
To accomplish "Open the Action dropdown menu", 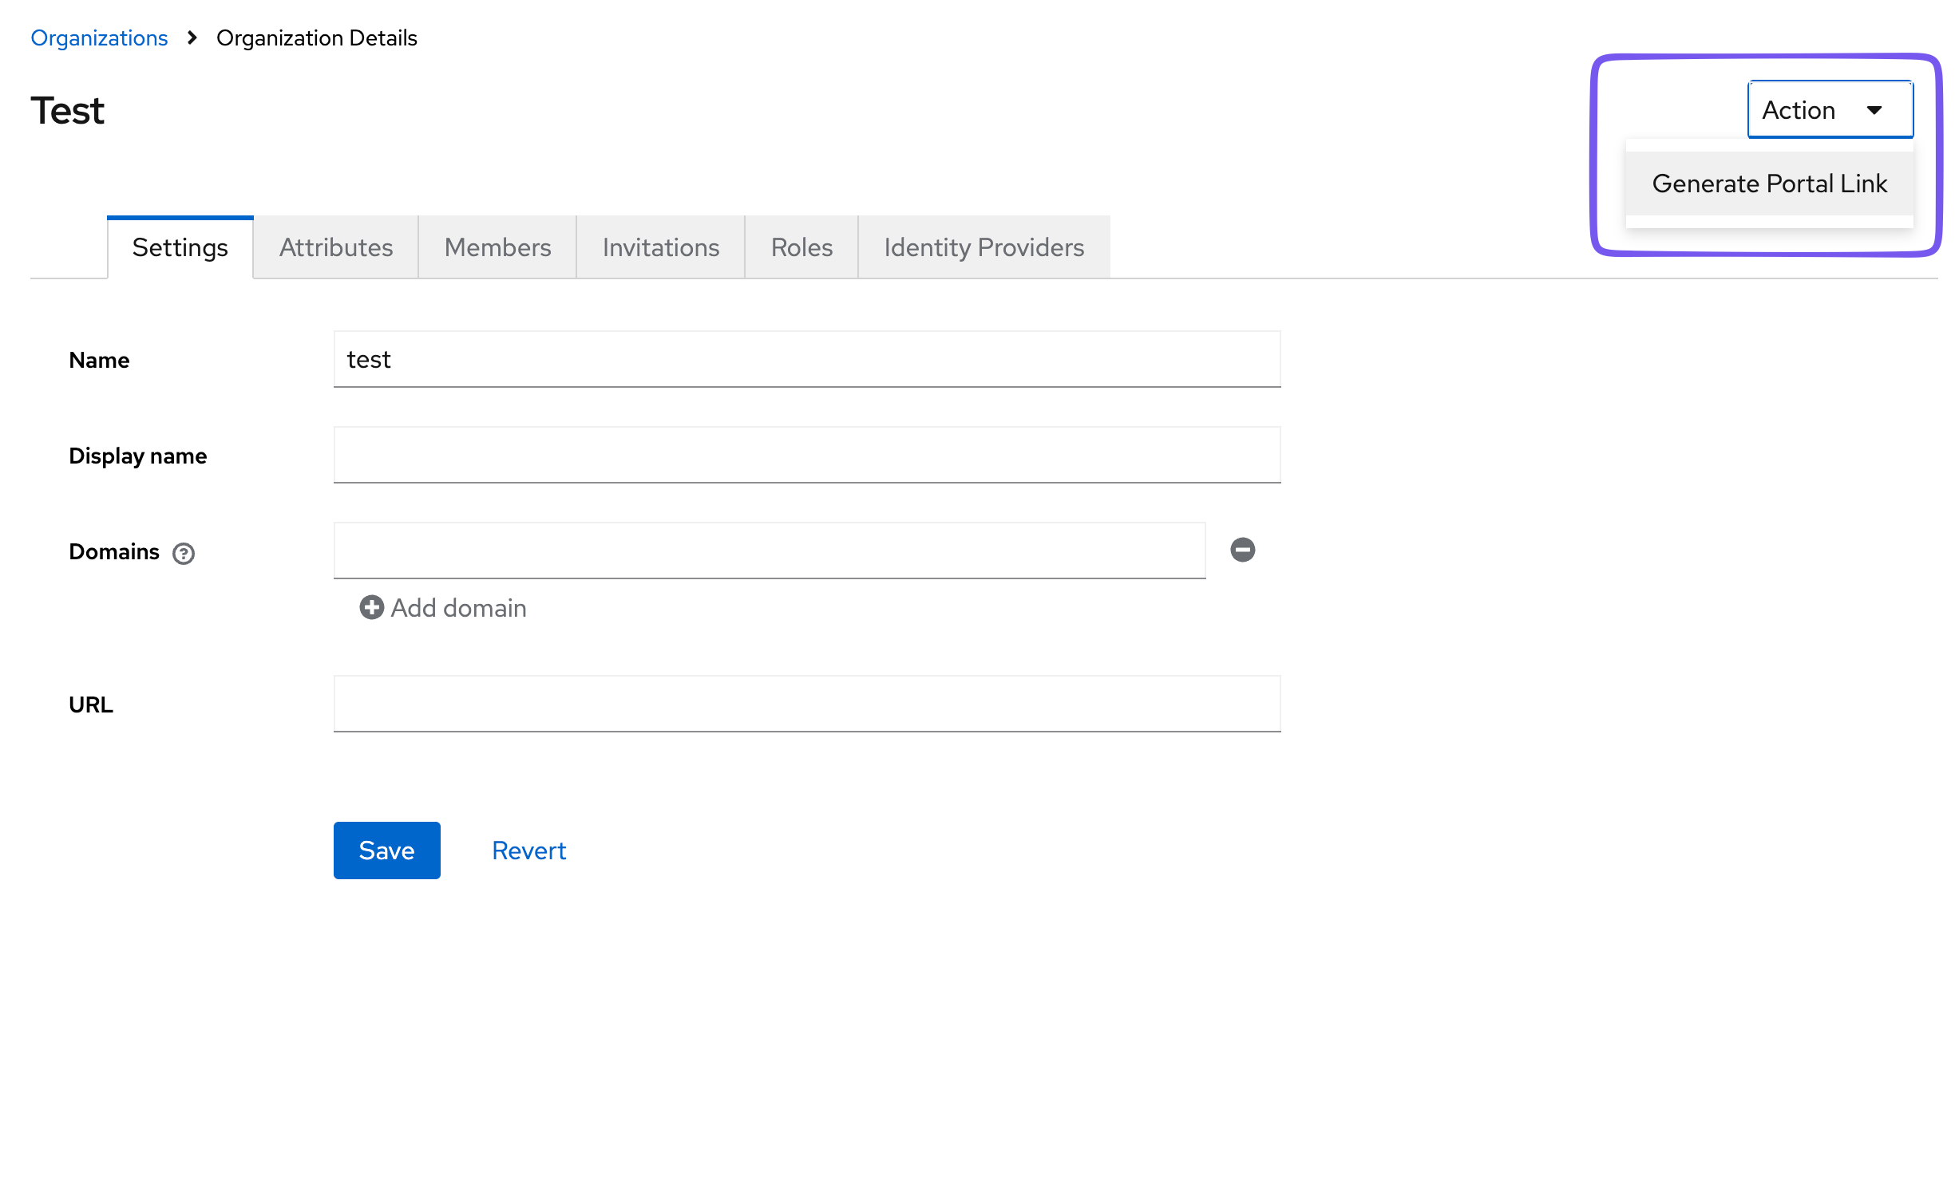I will 1829,109.
